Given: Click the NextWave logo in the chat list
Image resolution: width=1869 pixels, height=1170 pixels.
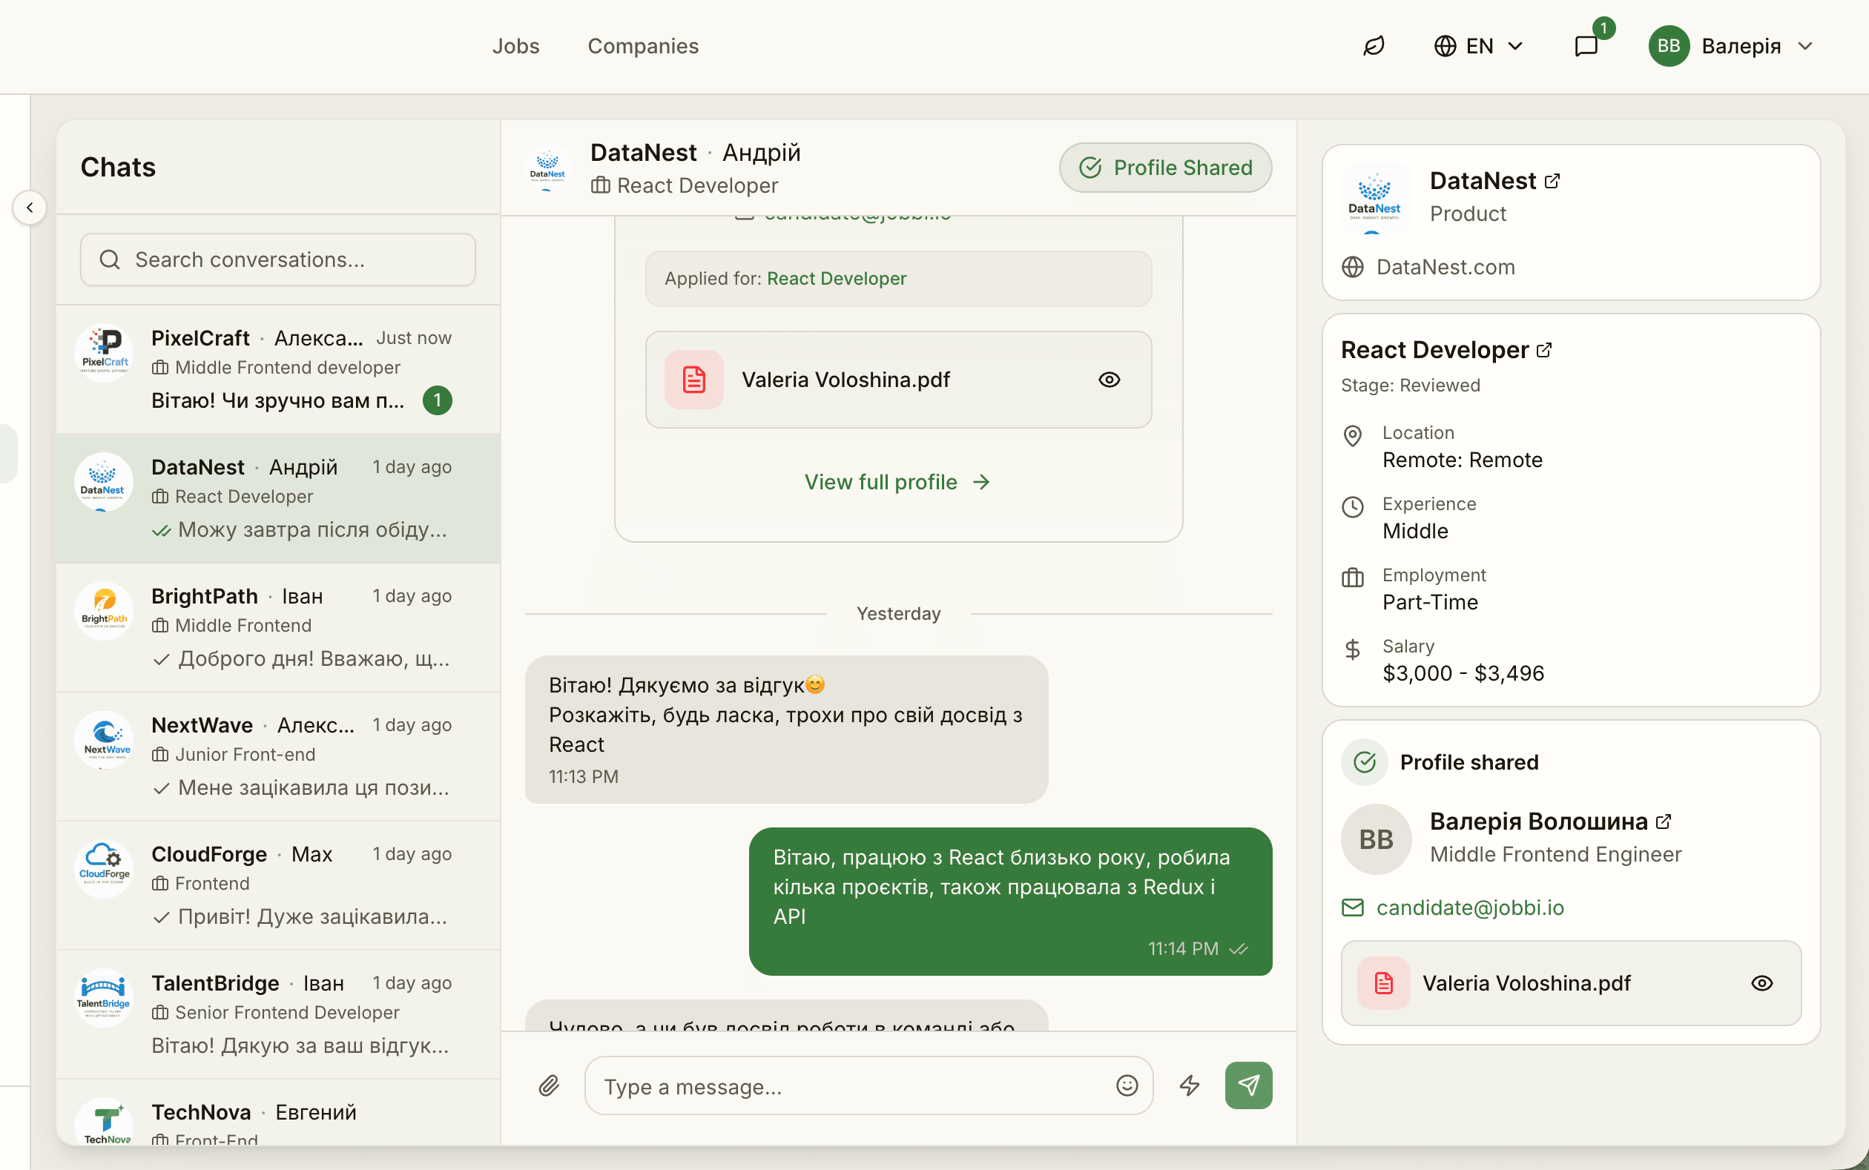Looking at the screenshot, I should 104,741.
